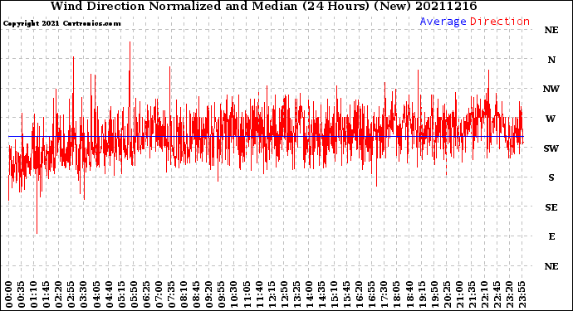Click the 20:25 time axis label
This screenshot has height=311, width=573.
447,294
